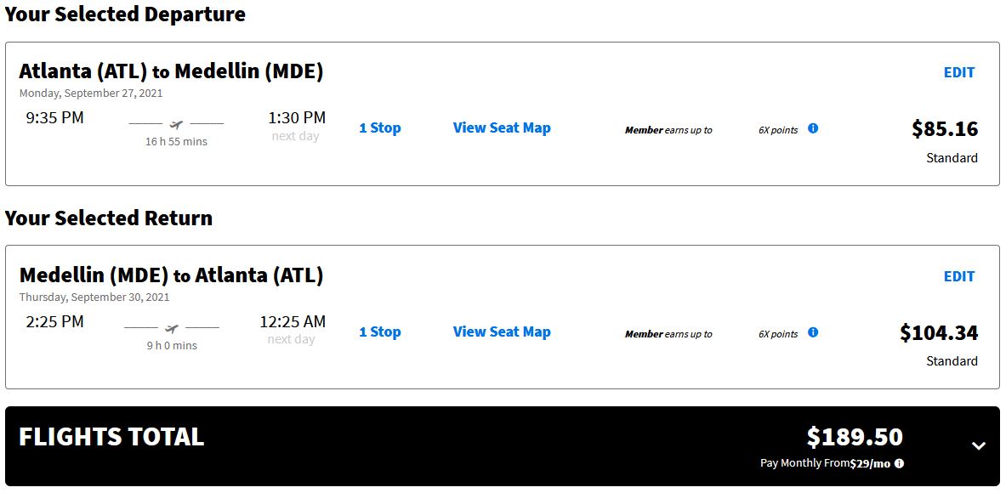This screenshot has width=1006, height=493.
Task: Edit the Atlanta to Medellin departure flight
Action: click(959, 72)
